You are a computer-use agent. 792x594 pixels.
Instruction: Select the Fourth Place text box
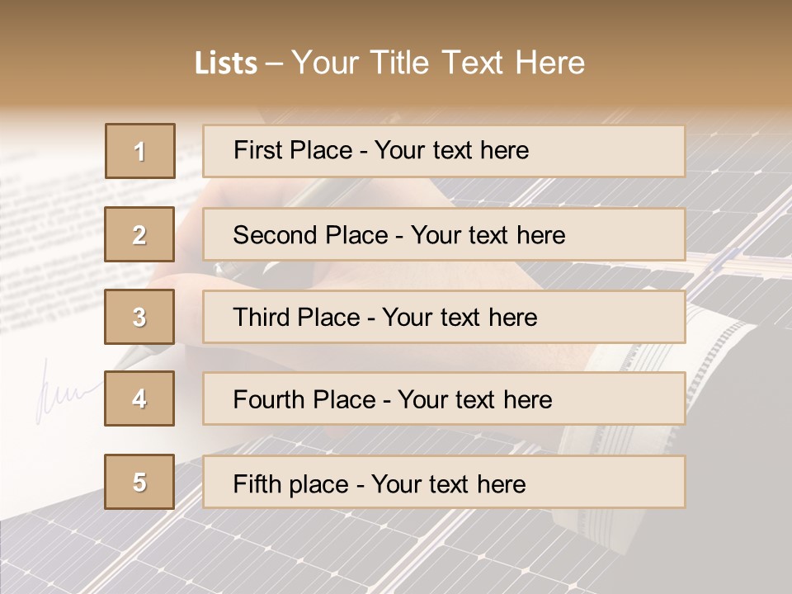tap(444, 398)
